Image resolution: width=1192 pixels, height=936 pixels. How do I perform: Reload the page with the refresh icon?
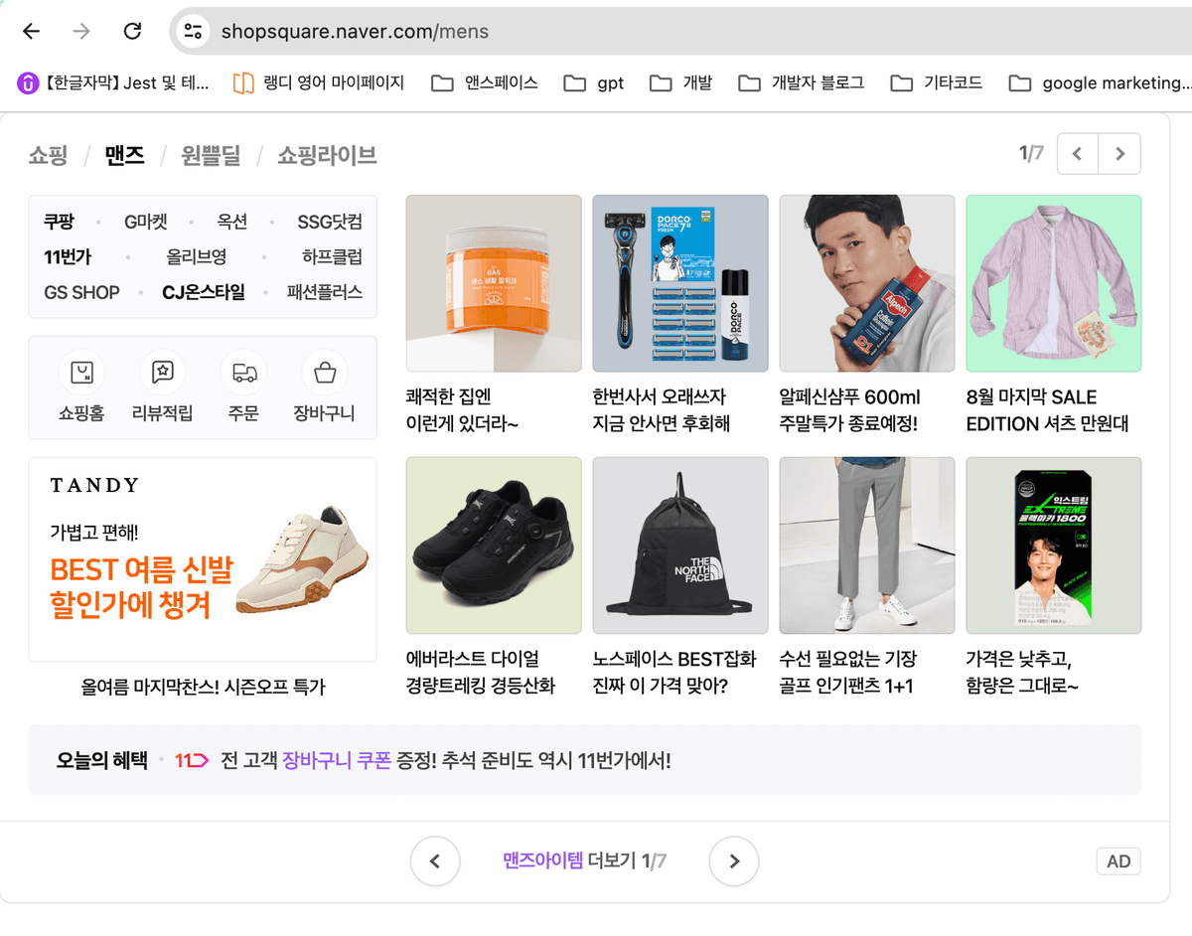(131, 31)
